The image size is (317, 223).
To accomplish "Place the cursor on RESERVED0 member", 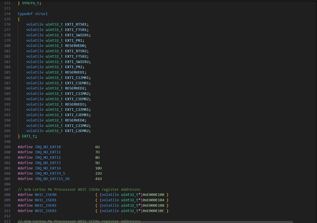I will click(x=75, y=46).
